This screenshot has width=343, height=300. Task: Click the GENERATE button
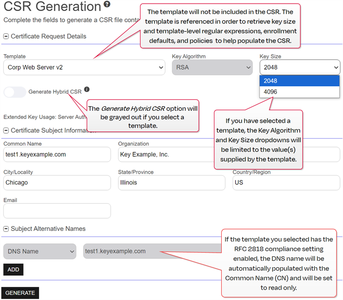(x=20, y=293)
